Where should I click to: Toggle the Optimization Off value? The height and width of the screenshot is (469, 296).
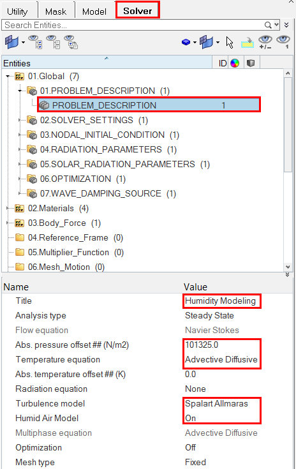191,447
